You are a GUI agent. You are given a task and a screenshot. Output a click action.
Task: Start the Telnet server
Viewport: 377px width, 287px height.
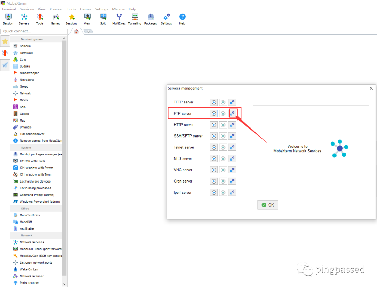(214, 147)
